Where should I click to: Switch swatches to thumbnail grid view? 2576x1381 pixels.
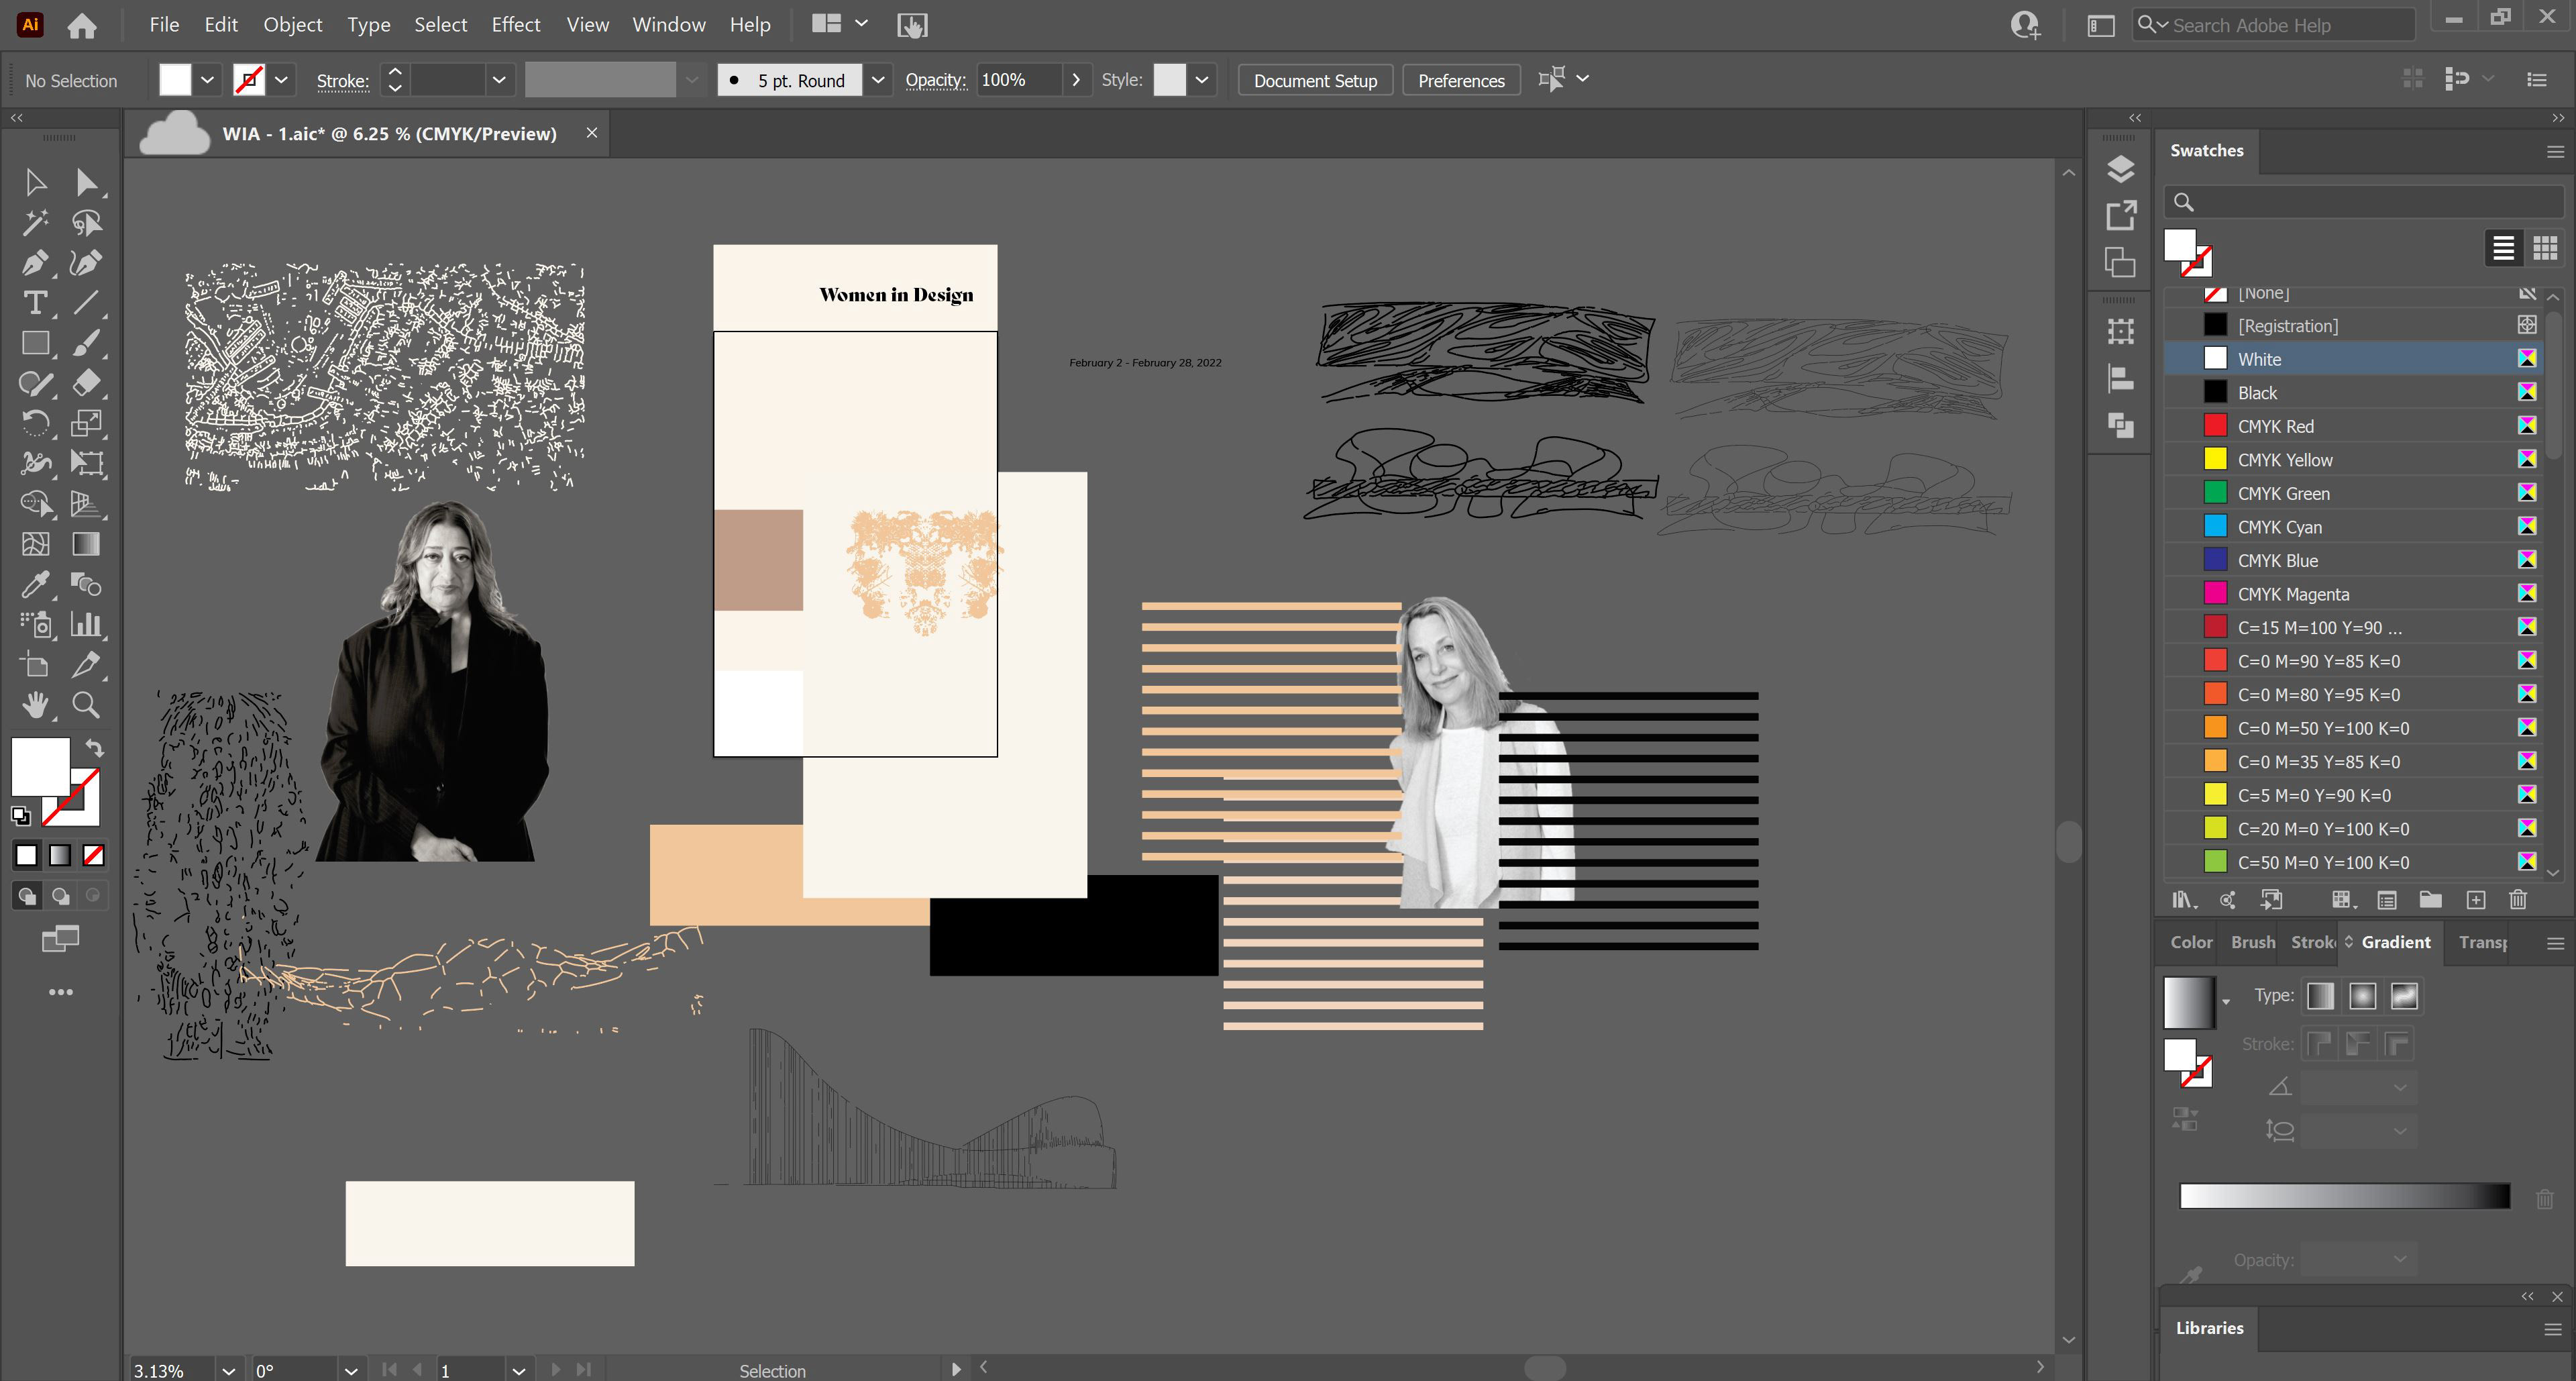(x=2545, y=247)
